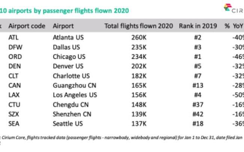Click the Rank in 2019 header

tap(198, 26)
